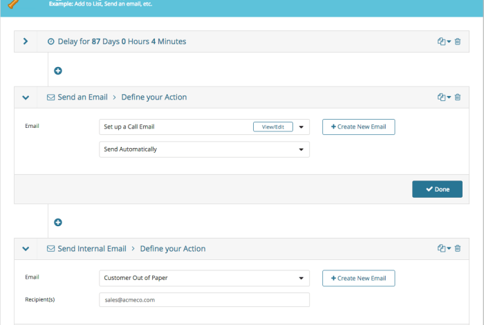Collapse the Send Internal Email step
The height and width of the screenshot is (325, 484).
tap(26, 249)
